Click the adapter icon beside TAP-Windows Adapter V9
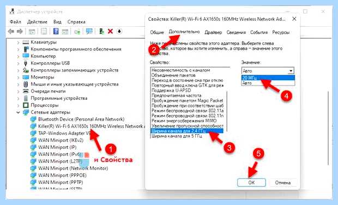The width and height of the screenshot is (338, 205). 33,133
